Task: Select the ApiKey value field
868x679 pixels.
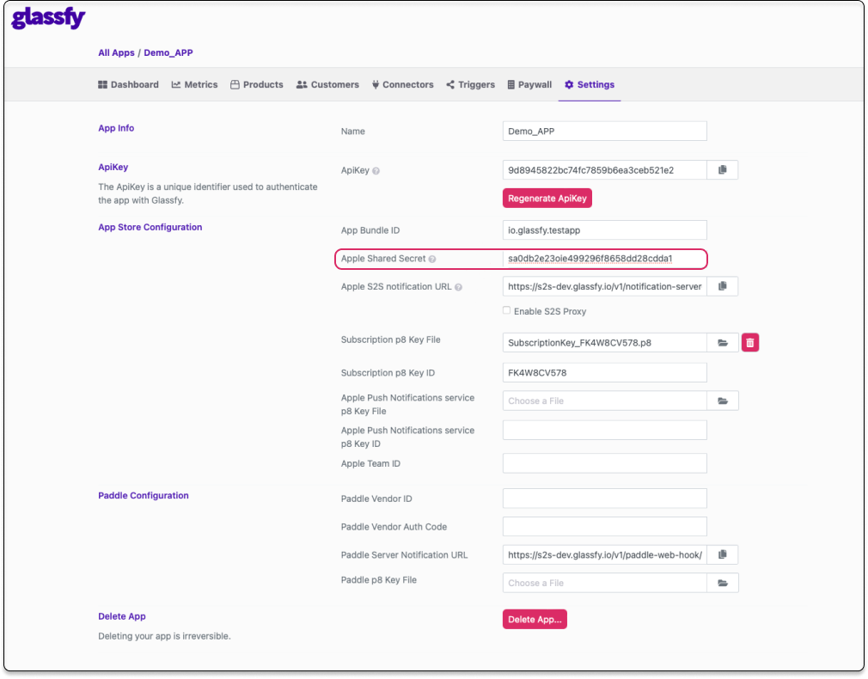Action: [604, 170]
